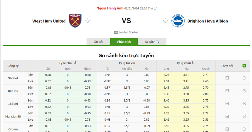
Task: View the odds change chart for 188bet
Action: coord(227,103)
